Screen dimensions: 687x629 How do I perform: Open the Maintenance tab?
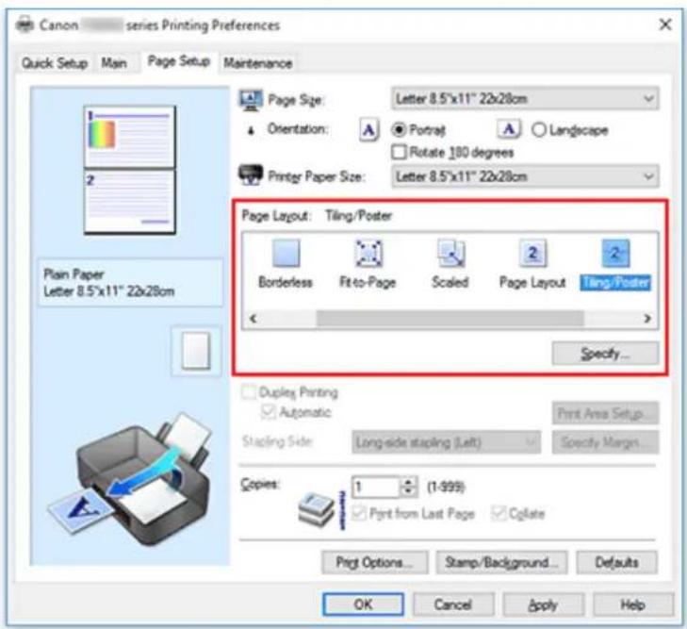257,63
